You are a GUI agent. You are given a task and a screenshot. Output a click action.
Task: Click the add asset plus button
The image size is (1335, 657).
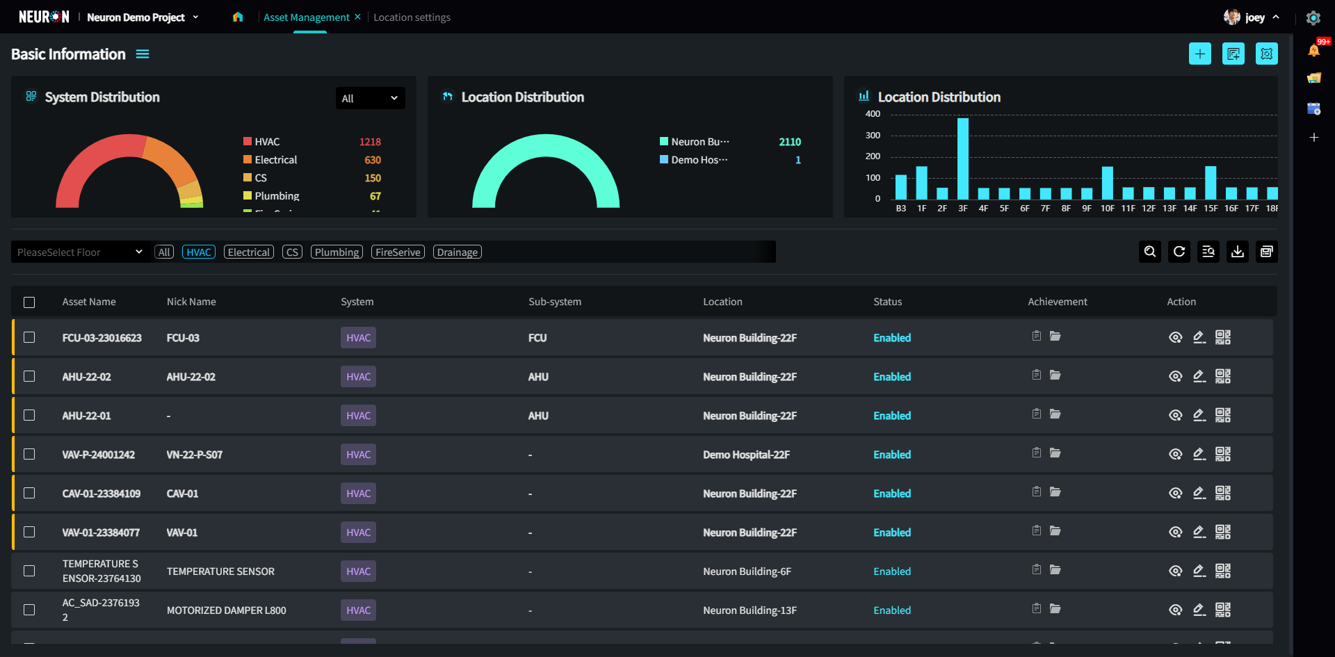coord(1200,54)
